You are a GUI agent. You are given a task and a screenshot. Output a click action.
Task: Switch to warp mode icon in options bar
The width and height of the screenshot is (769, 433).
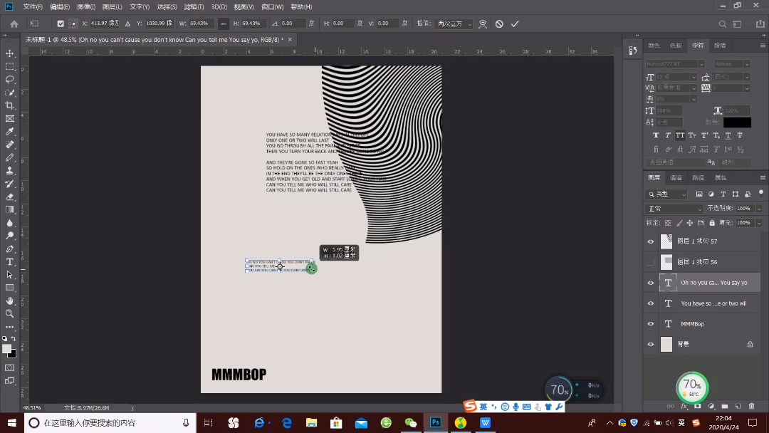pyautogui.click(x=483, y=24)
